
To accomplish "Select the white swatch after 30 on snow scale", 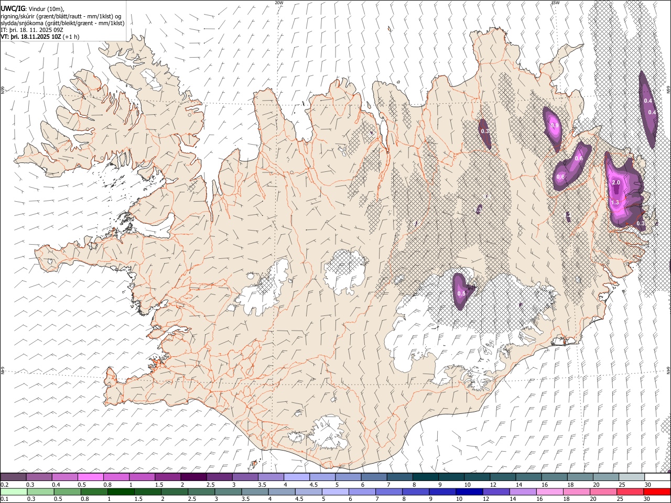I will click(x=657, y=477).
